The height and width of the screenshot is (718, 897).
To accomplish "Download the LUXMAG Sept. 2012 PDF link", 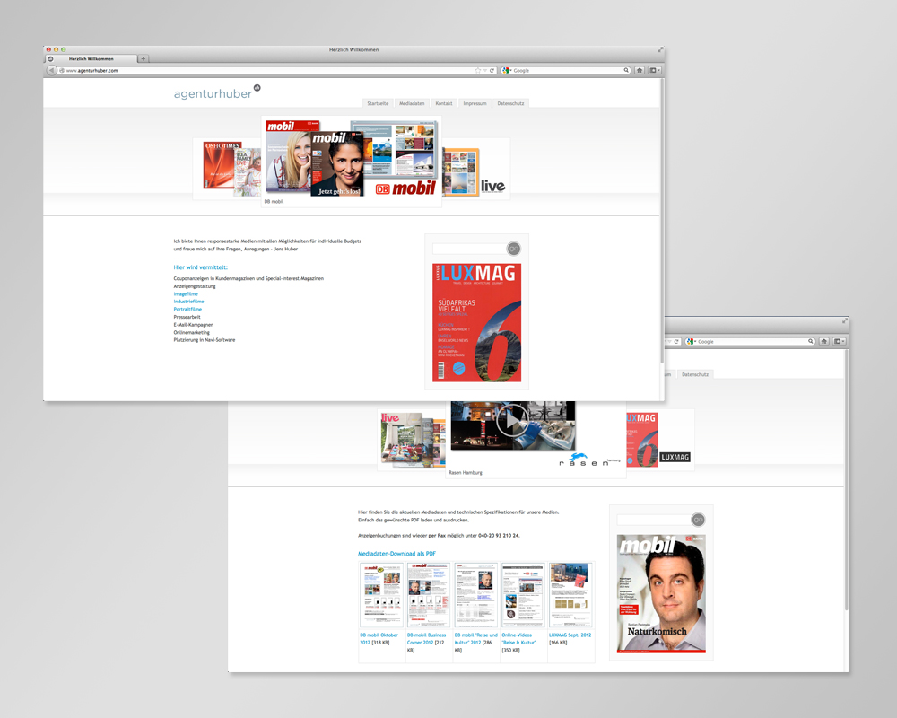I will (570, 635).
